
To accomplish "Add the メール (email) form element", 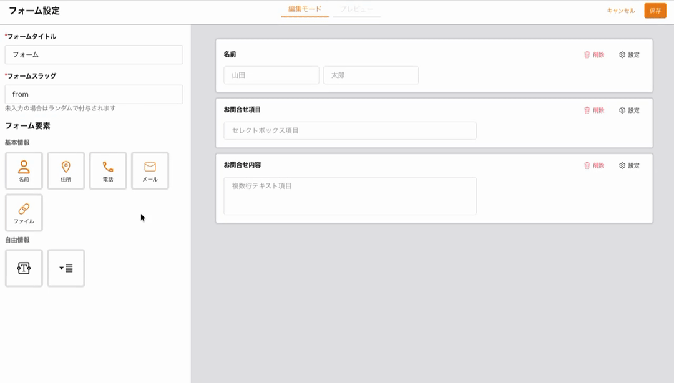I will [150, 171].
